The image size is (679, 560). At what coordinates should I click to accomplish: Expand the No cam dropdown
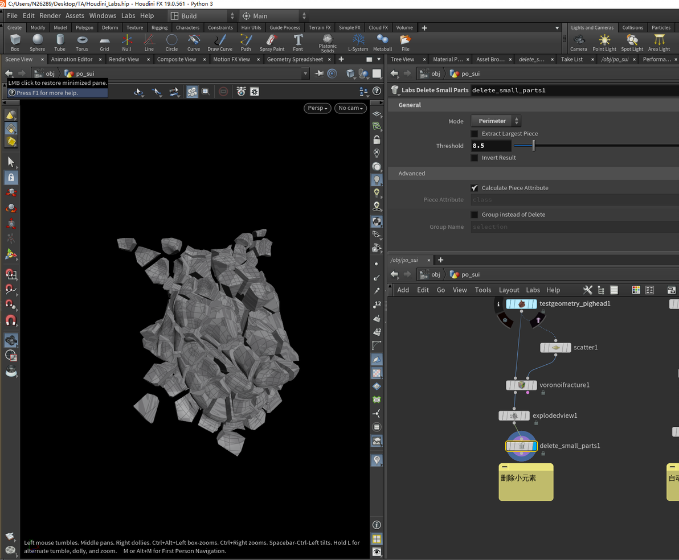pyautogui.click(x=350, y=108)
